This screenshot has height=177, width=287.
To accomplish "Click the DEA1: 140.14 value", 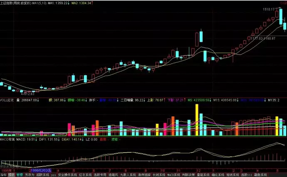I will (x=72, y=139).
